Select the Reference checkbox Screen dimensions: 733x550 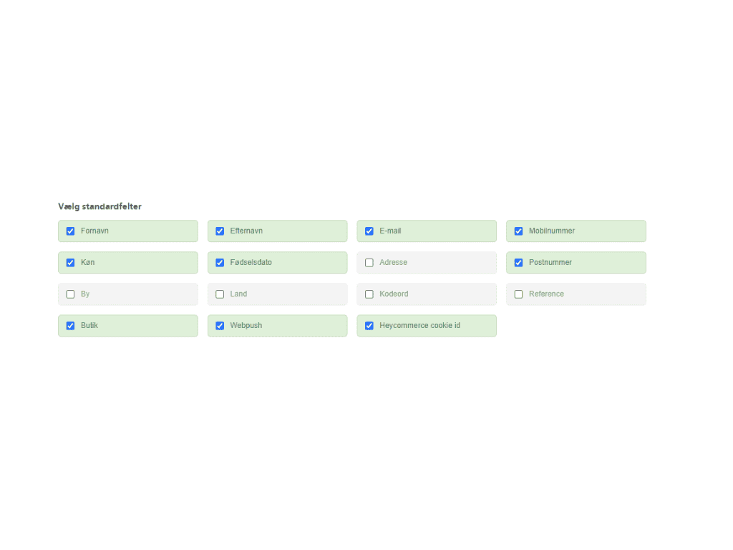tap(519, 294)
